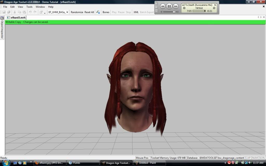
Task: Click the XML toolbar button
Action: pyautogui.click(x=136, y=12)
